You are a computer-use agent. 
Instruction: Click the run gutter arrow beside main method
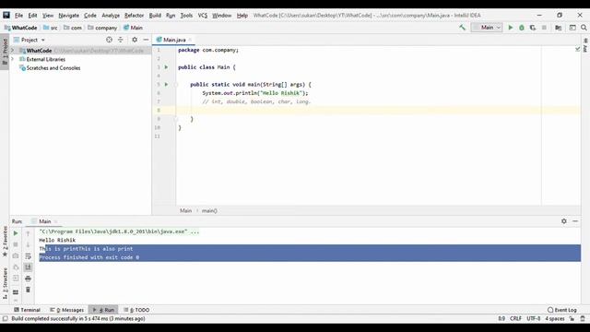click(166, 84)
